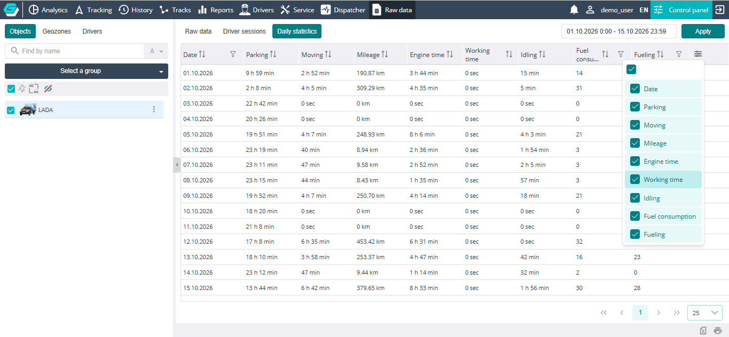Uncheck the LADA object checkbox

click(x=11, y=110)
